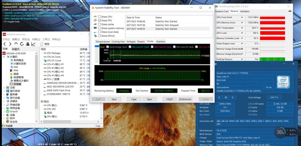Open the IPMI node in tree

(x=16, y=70)
